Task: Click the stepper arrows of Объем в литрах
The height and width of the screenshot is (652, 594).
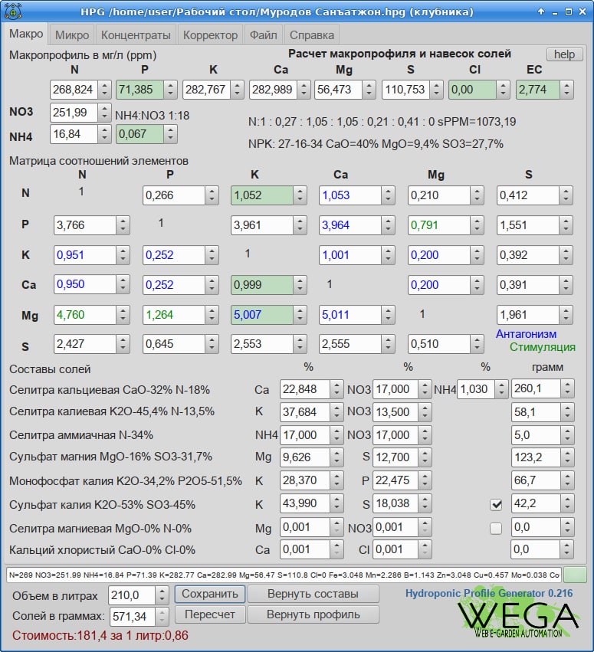Action: pos(162,595)
